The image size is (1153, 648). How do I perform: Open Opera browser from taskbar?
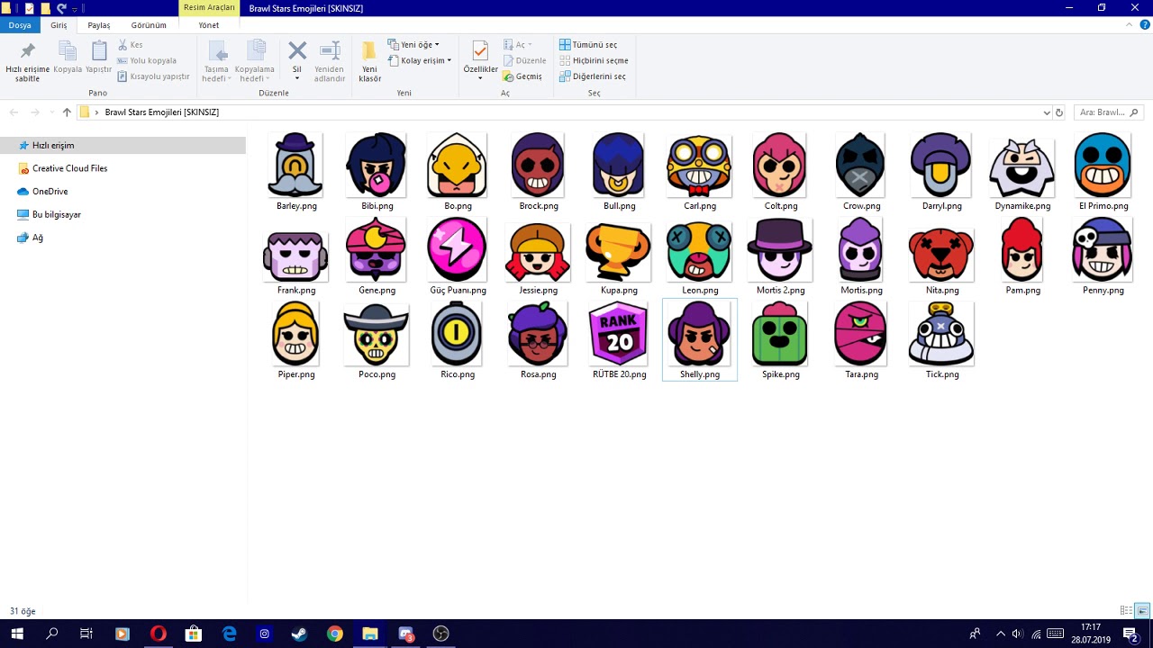coord(158,634)
